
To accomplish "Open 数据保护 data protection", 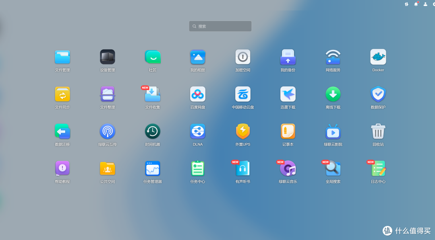I will pyautogui.click(x=378, y=94).
